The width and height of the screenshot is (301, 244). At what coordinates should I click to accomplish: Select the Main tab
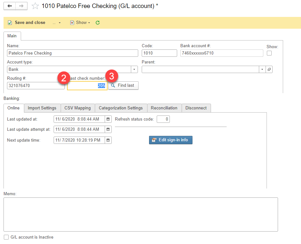[x=12, y=36]
